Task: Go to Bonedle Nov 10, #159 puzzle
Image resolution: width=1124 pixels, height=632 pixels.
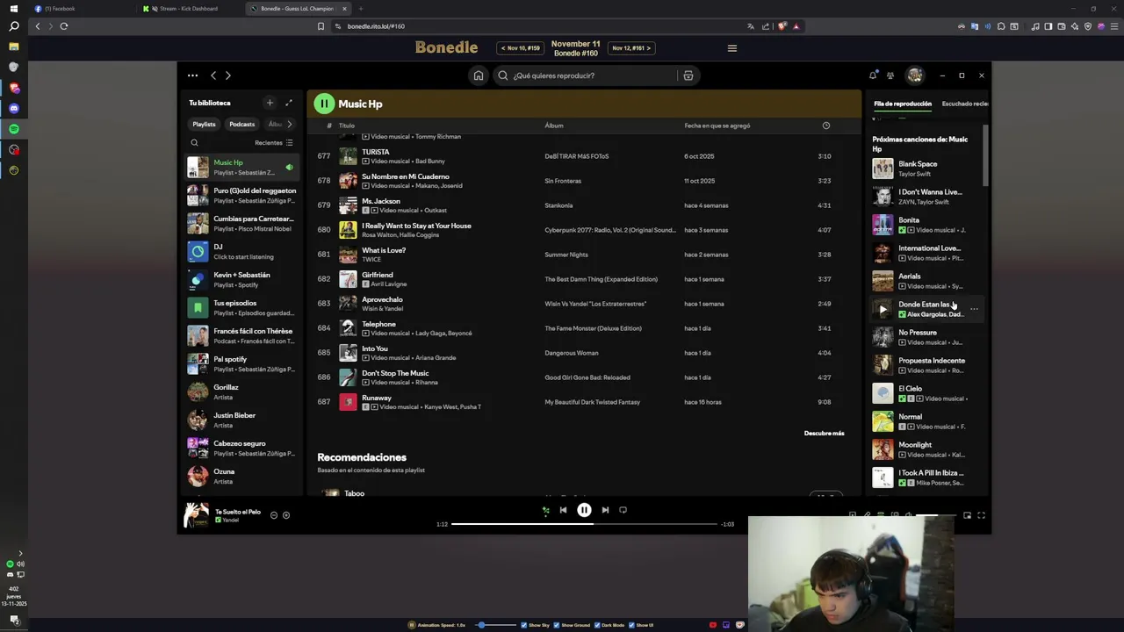Action: (x=520, y=48)
